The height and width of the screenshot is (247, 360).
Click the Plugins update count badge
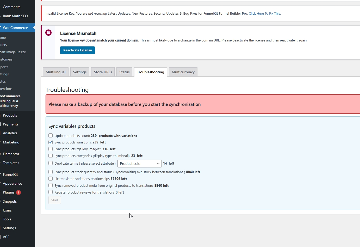[18, 192]
